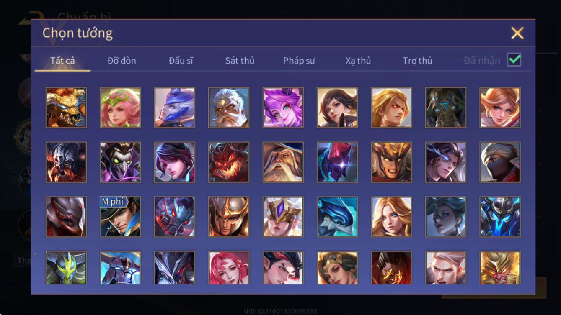
Task: Filter heroes by Sát thủ
Action: click(240, 61)
